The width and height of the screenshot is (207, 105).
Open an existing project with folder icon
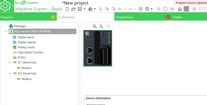(x=73, y=9)
